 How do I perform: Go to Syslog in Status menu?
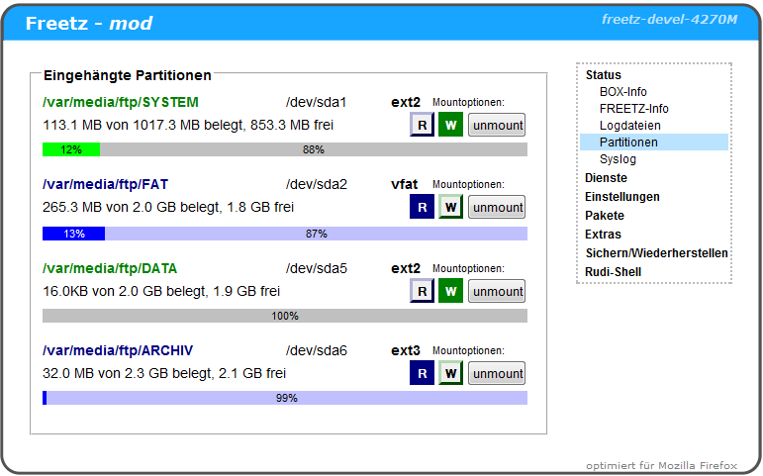point(618,159)
